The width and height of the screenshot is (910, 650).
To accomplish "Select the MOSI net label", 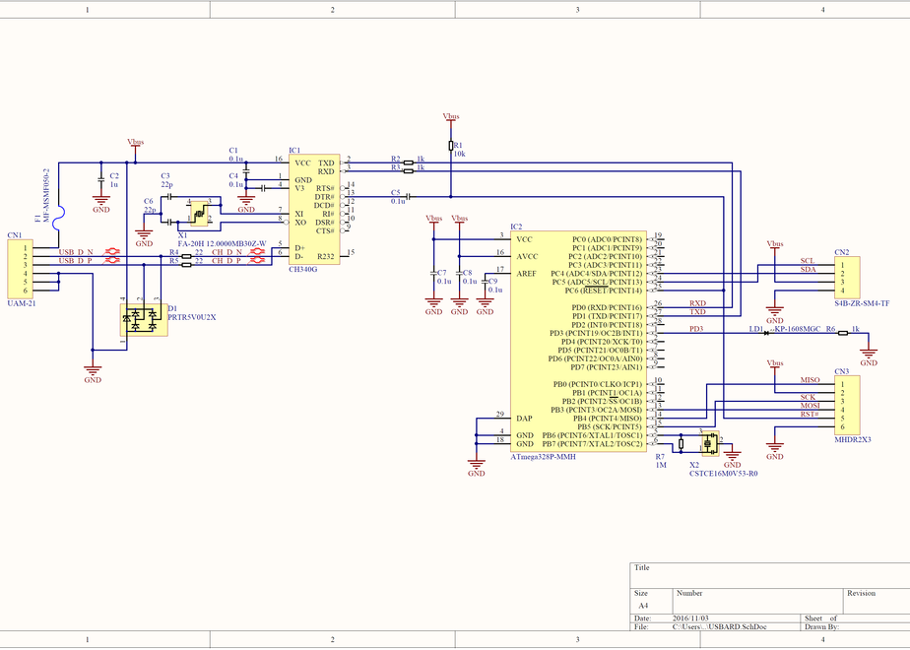I will (x=811, y=406).
